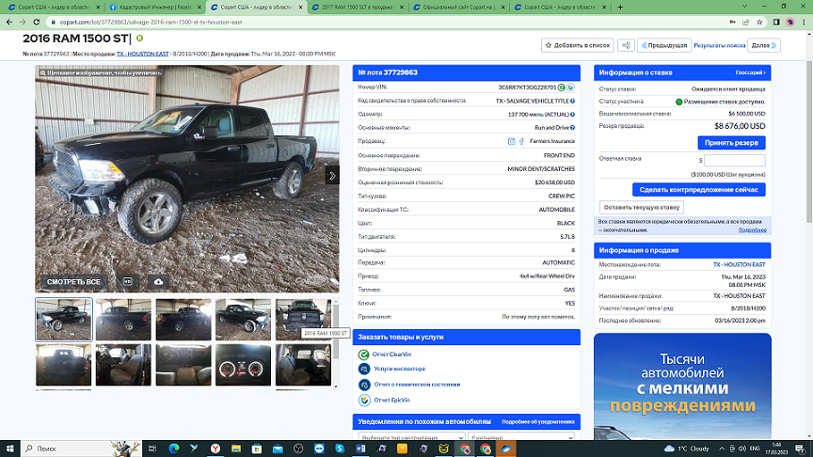
Task: Select first thumbnail of truck front-left
Action: click(64, 320)
